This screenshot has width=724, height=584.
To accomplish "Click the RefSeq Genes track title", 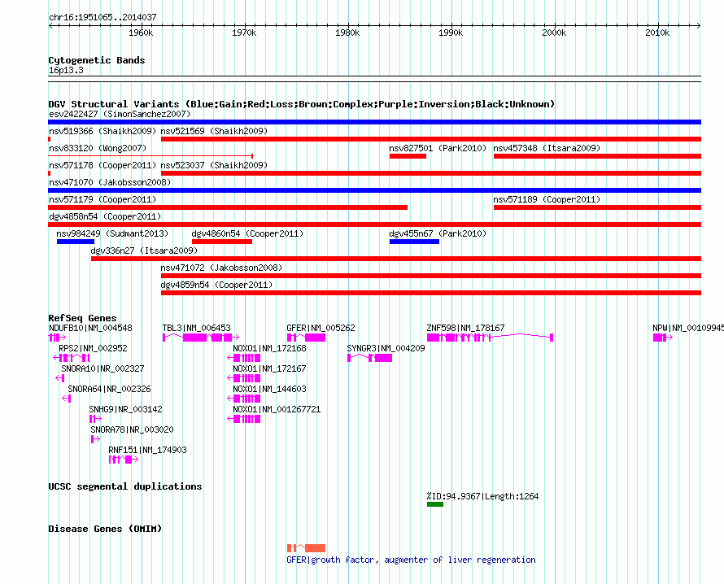I will point(82,318).
